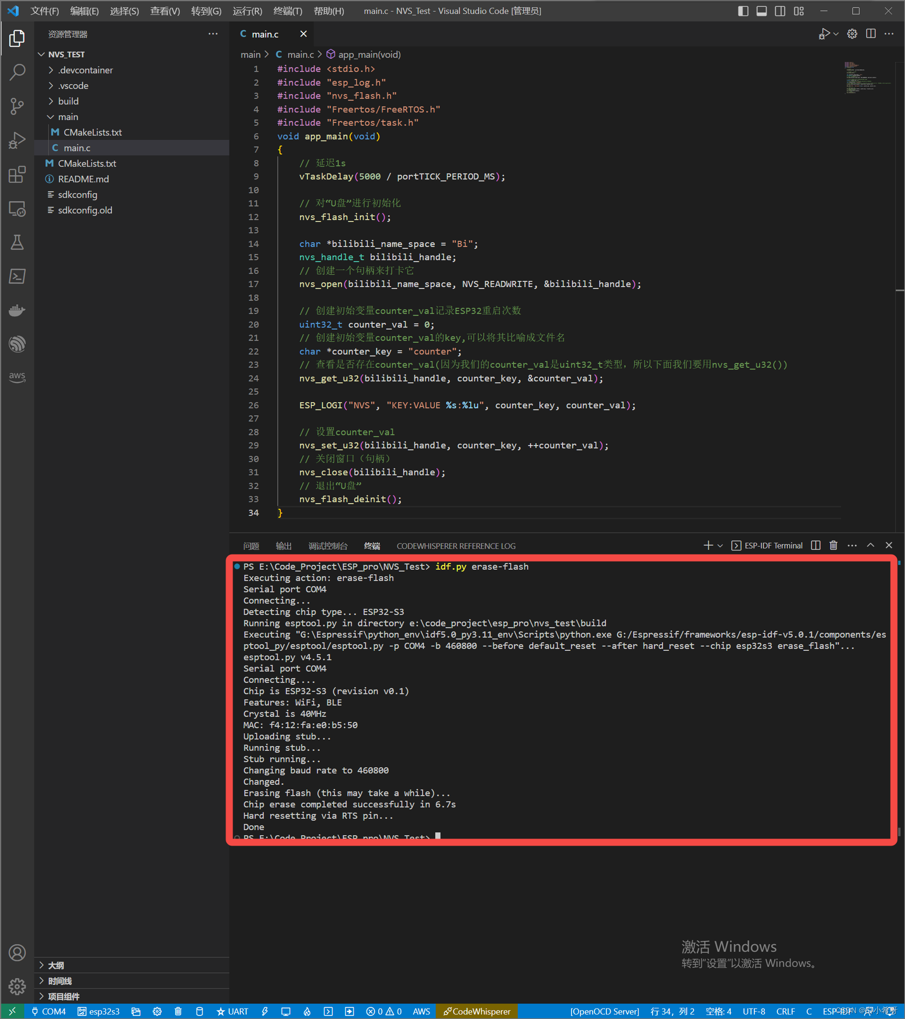Toggle the bottom Panel layout button
The image size is (905, 1019).
pyautogui.click(x=762, y=11)
